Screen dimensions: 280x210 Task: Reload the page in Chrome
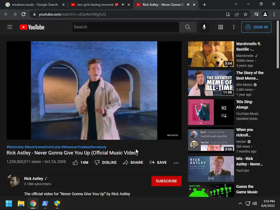coord(24,14)
